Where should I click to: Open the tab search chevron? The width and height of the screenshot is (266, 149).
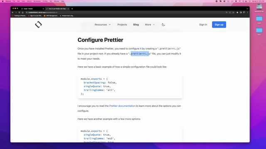pos(247,9)
